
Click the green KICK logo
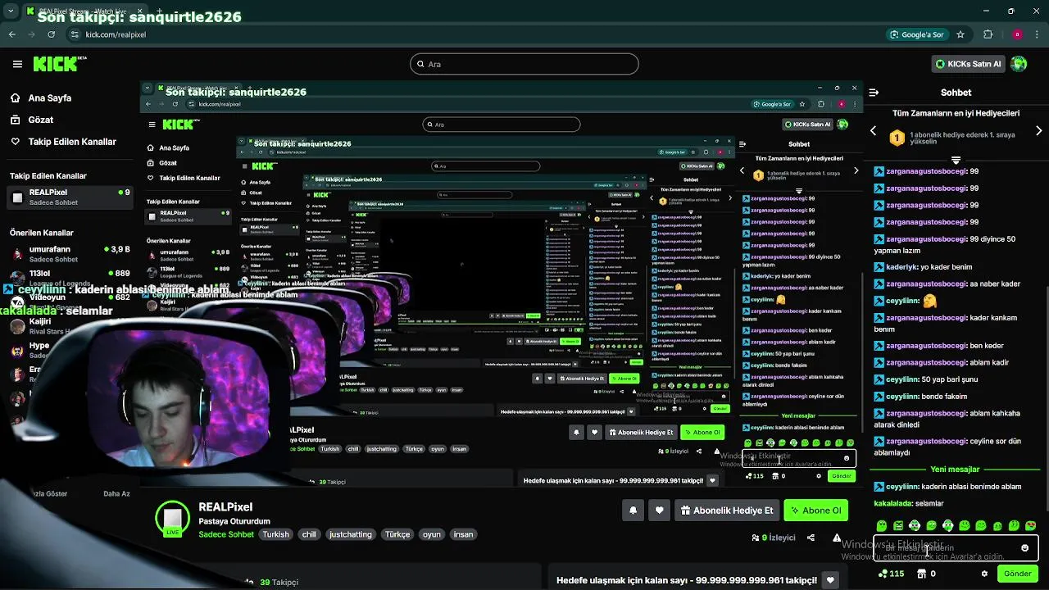(x=60, y=64)
